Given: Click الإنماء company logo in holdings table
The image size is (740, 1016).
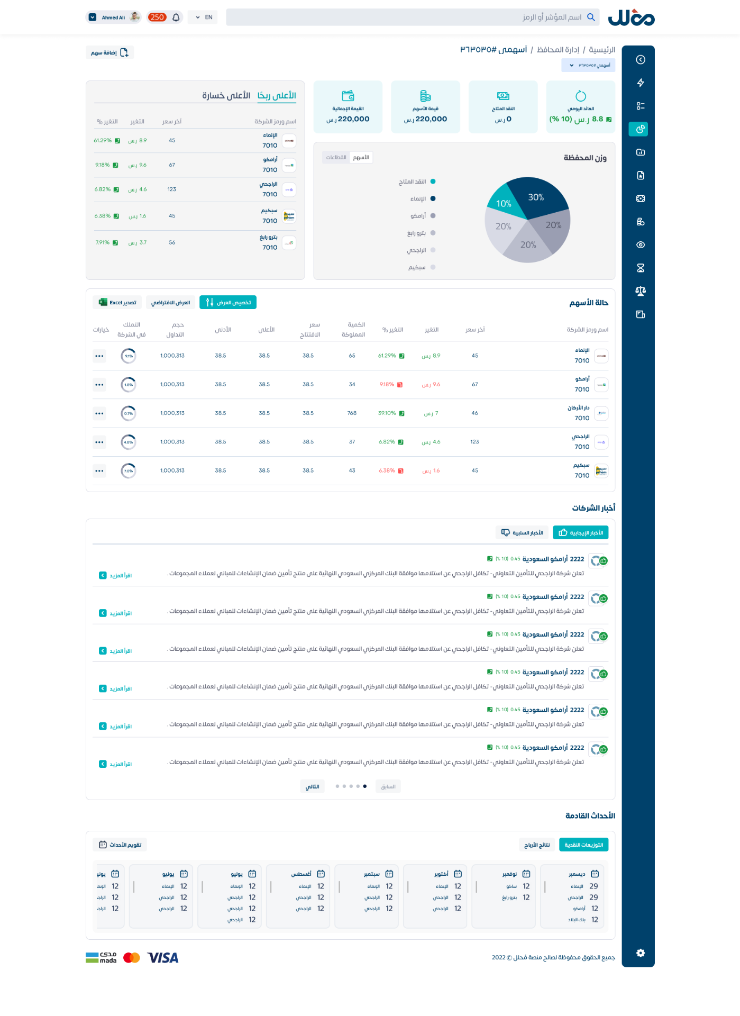Looking at the screenshot, I should (601, 356).
